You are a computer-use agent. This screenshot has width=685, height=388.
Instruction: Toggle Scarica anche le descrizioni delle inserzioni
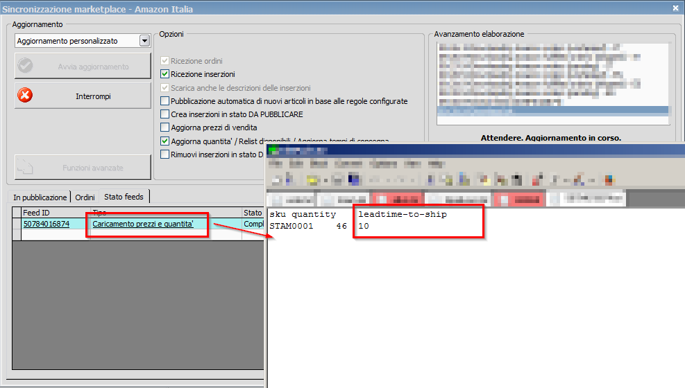point(164,87)
